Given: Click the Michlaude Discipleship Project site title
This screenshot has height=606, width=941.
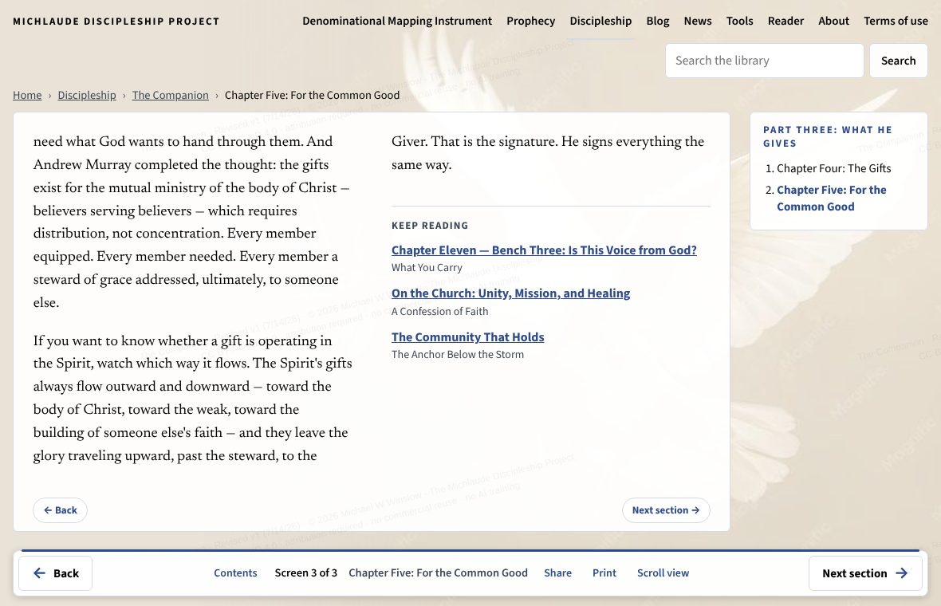Looking at the screenshot, I should [x=116, y=22].
